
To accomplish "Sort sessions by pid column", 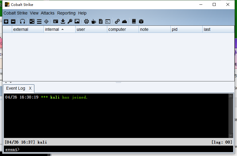I will (186, 29).
